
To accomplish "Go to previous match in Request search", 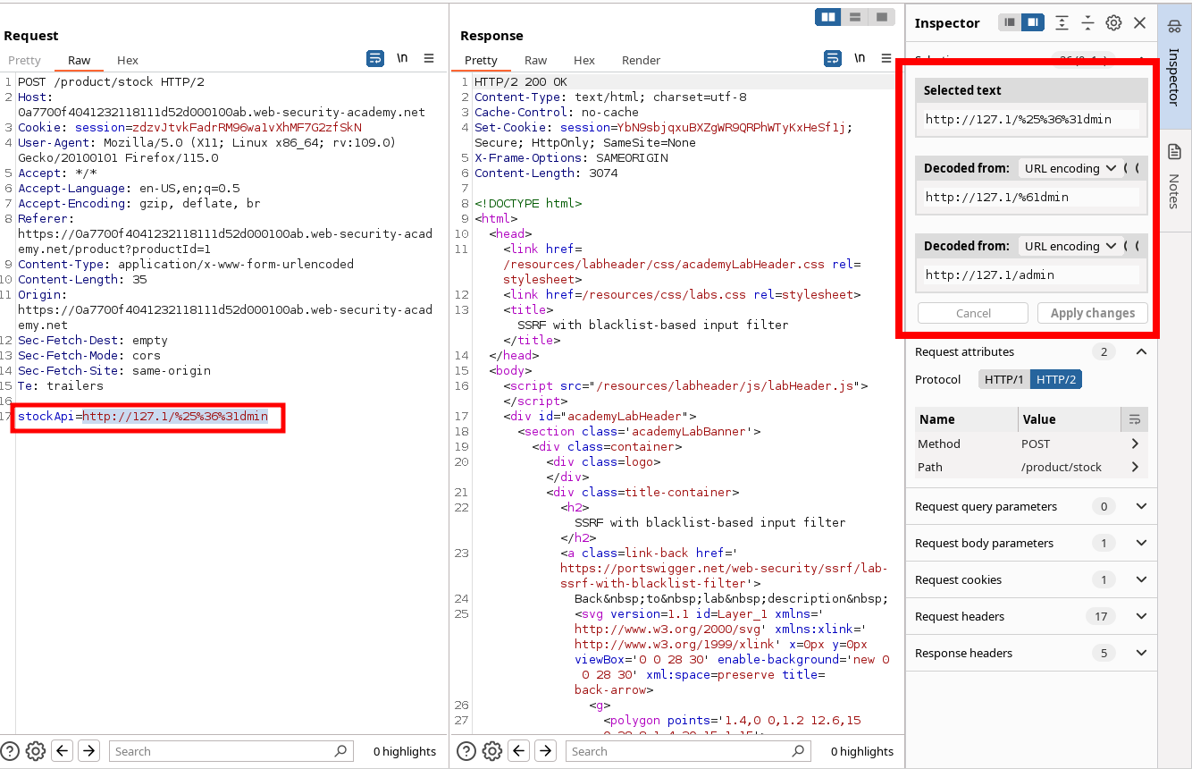I will [x=62, y=751].
